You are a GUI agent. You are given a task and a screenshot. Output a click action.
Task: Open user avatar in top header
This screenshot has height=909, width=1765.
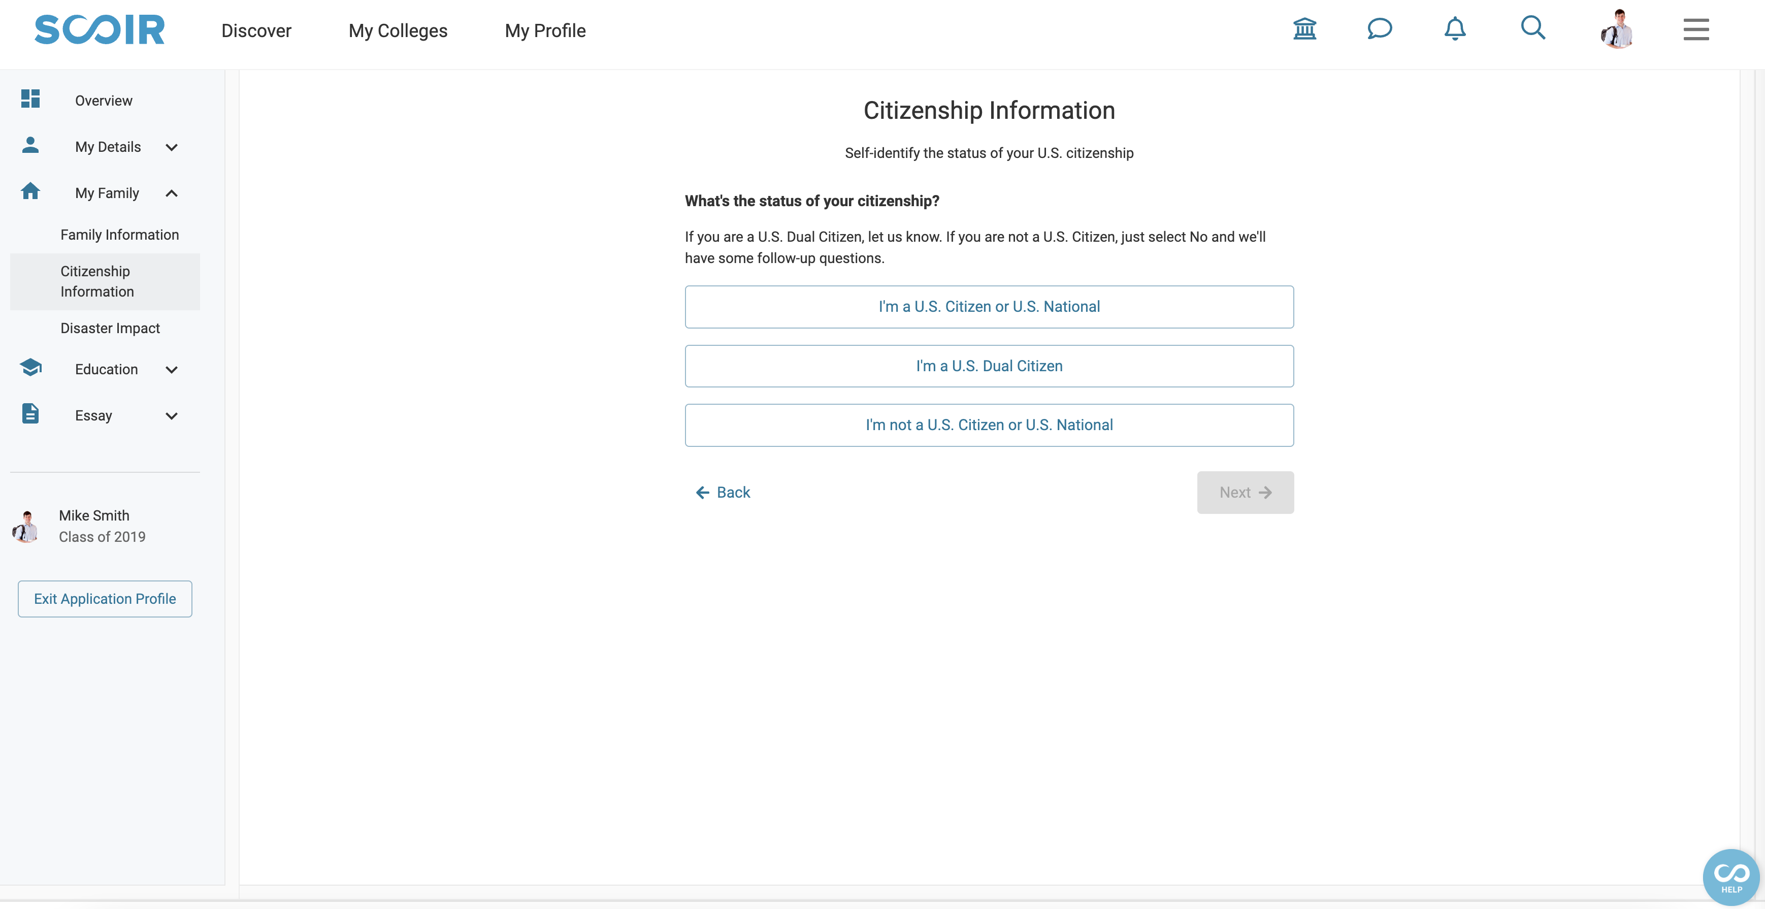(1617, 29)
